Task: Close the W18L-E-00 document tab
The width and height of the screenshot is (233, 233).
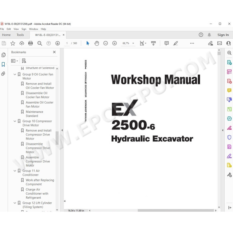Action: coord(64,35)
